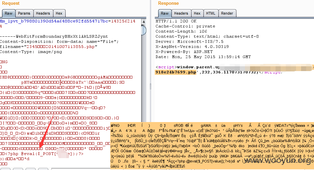Click the X-AspNet-Version: 4.0.30319 line

click(192, 47)
